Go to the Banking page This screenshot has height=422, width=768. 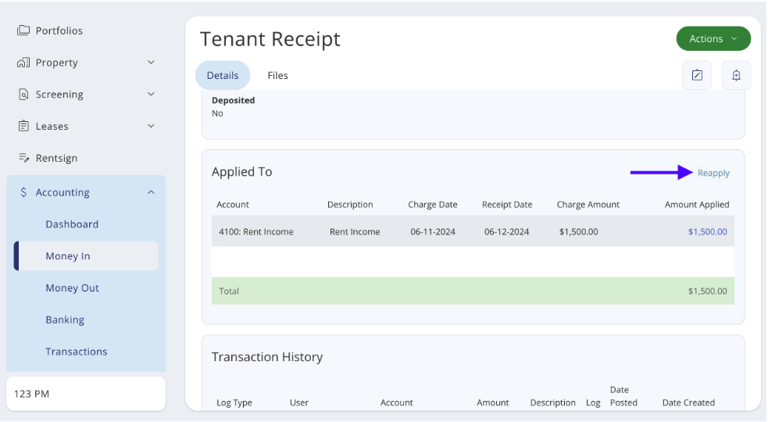[65, 320]
